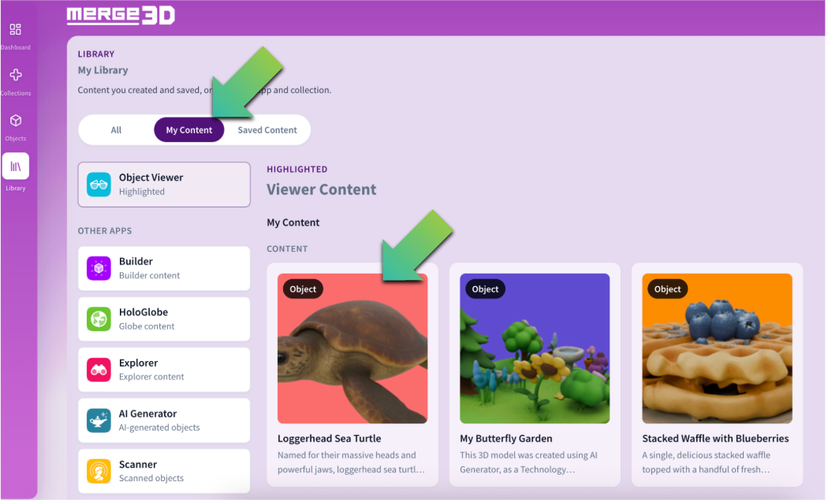Click the Object badge on waffle card
The image size is (828, 500).
[x=667, y=289]
